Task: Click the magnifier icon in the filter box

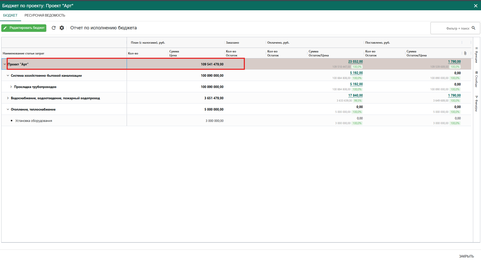Action: click(473, 28)
